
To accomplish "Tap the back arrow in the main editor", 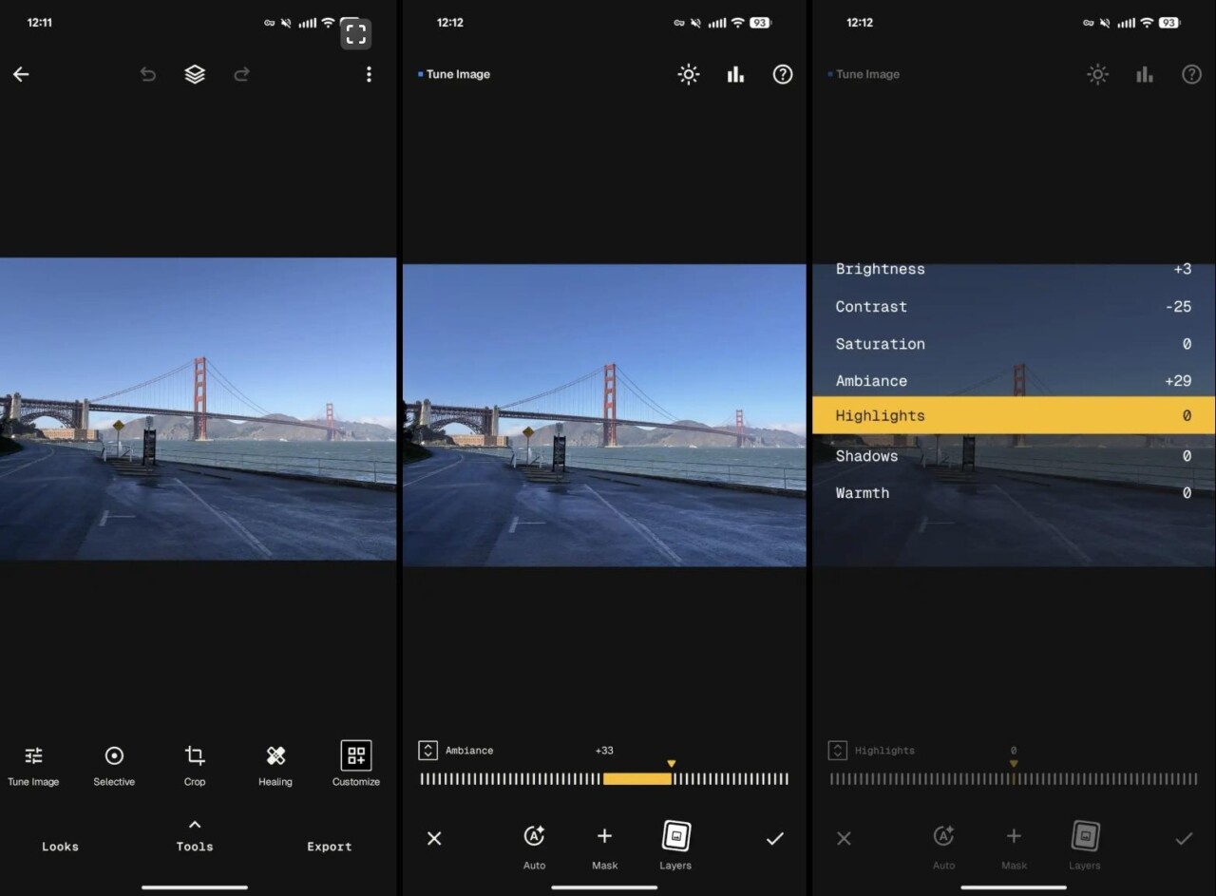I will pos(21,74).
